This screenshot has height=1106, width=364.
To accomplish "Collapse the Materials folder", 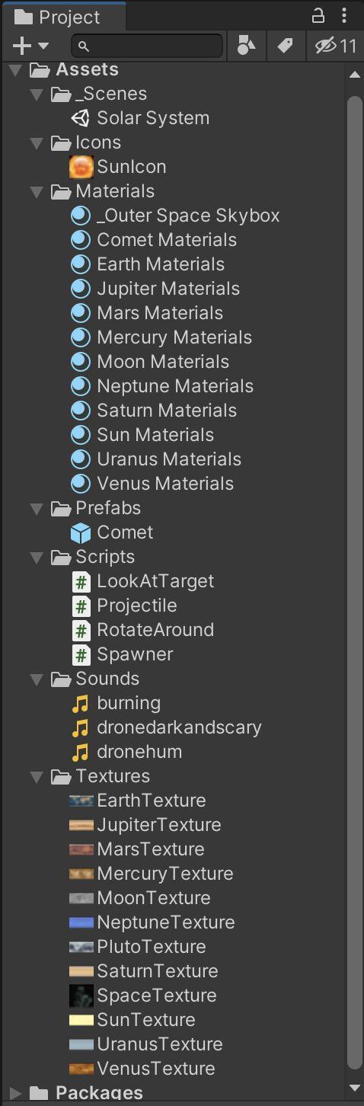I will pos(36,192).
